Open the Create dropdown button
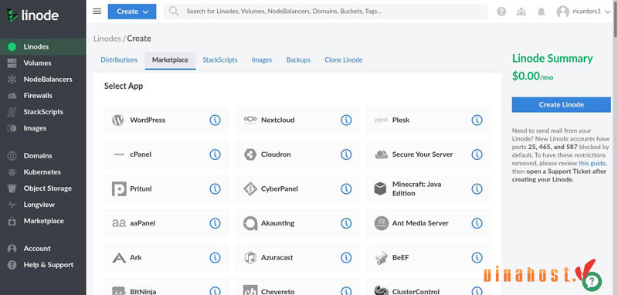The image size is (618, 295). (132, 12)
